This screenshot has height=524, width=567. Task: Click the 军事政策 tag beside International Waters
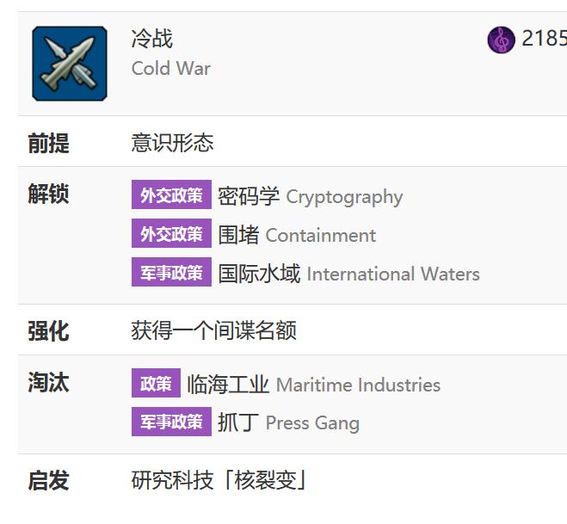(x=171, y=272)
